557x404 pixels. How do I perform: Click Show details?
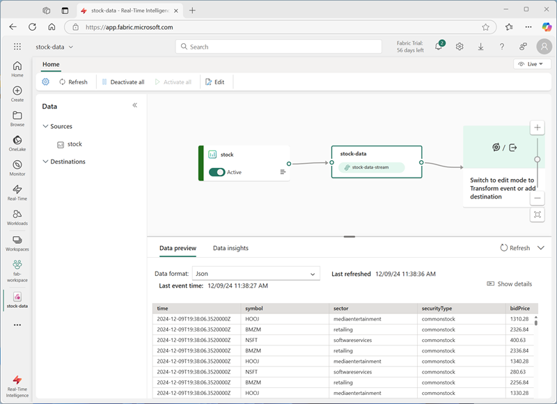pyautogui.click(x=510, y=284)
